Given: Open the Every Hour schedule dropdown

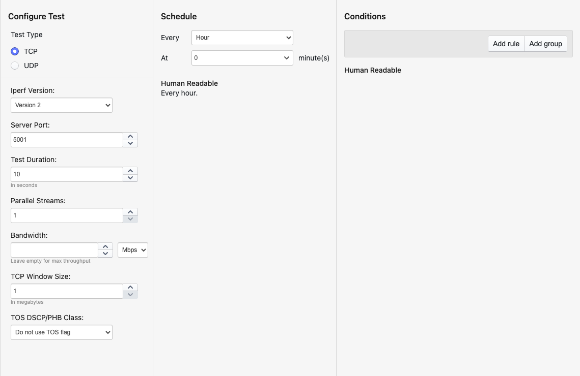Looking at the screenshot, I should tap(242, 38).
